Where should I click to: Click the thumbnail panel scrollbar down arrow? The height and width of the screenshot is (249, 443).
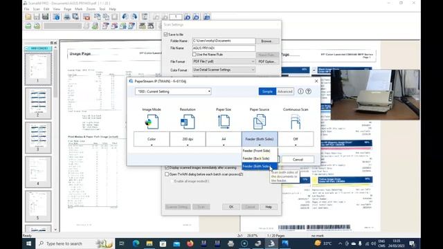coord(55,230)
